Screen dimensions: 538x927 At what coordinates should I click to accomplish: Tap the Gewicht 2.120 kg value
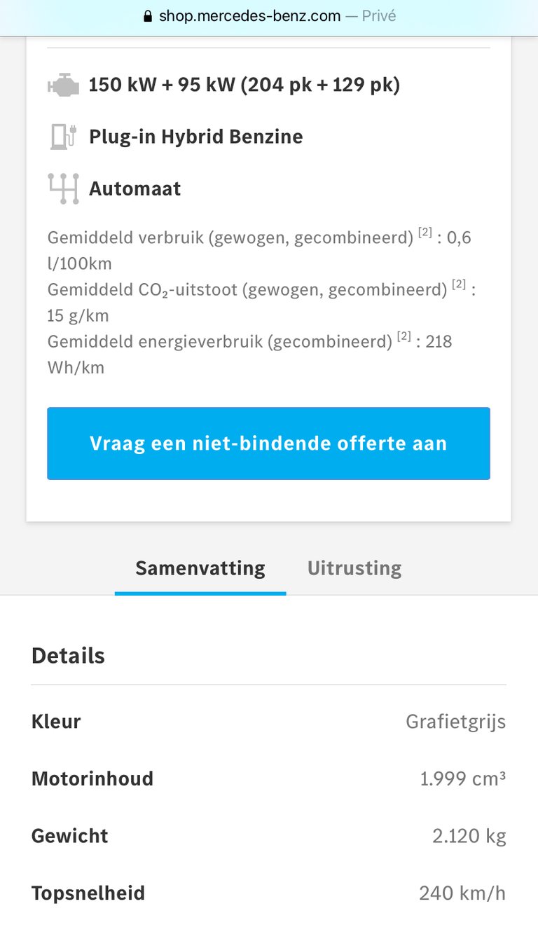click(469, 836)
